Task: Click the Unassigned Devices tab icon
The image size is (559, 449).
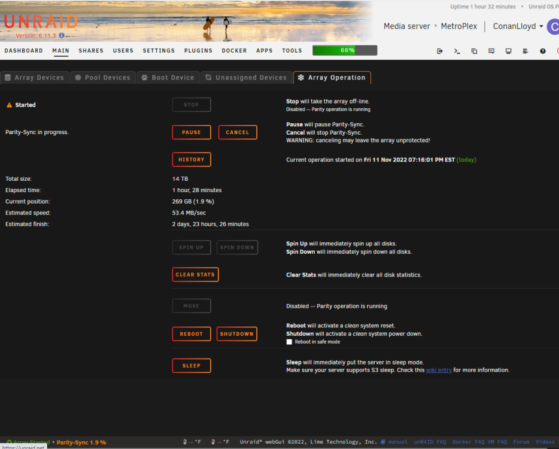Action: 208,77
